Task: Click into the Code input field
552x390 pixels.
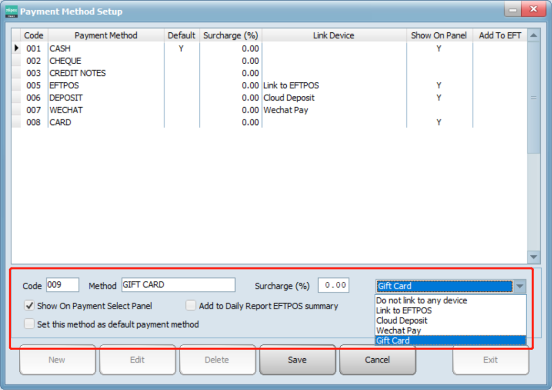Action: coord(63,285)
